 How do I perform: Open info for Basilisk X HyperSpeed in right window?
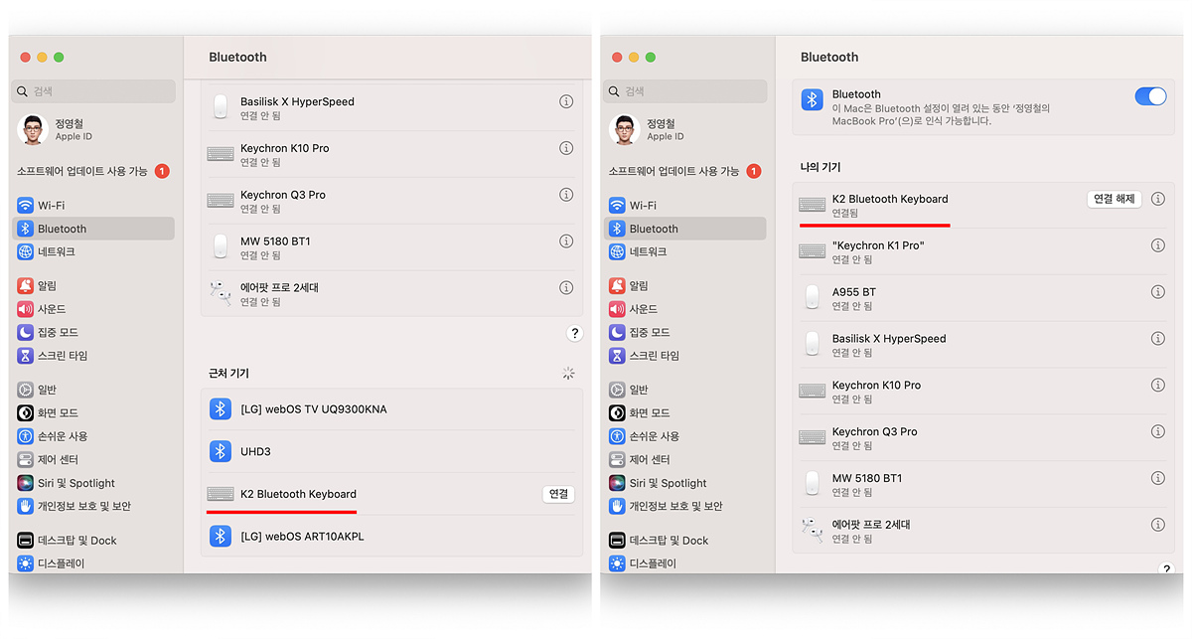(1157, 338)
